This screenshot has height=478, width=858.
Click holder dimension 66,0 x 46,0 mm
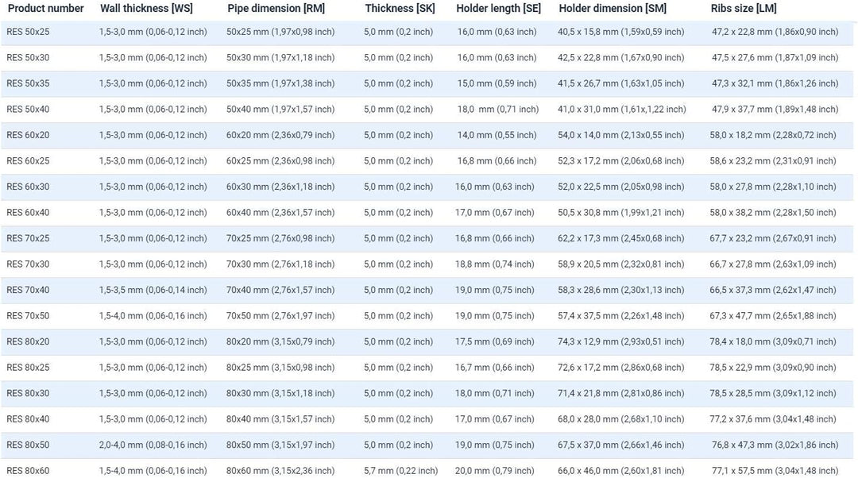pos(621,470)
